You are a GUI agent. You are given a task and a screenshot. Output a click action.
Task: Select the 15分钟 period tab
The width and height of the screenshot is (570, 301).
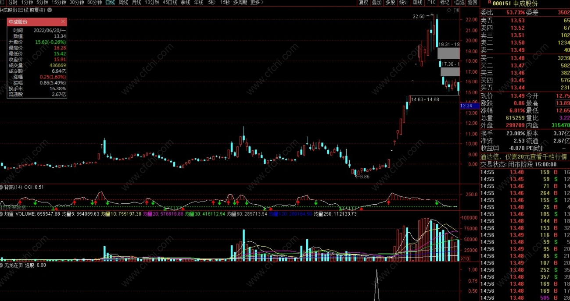[x=59, y=3]
